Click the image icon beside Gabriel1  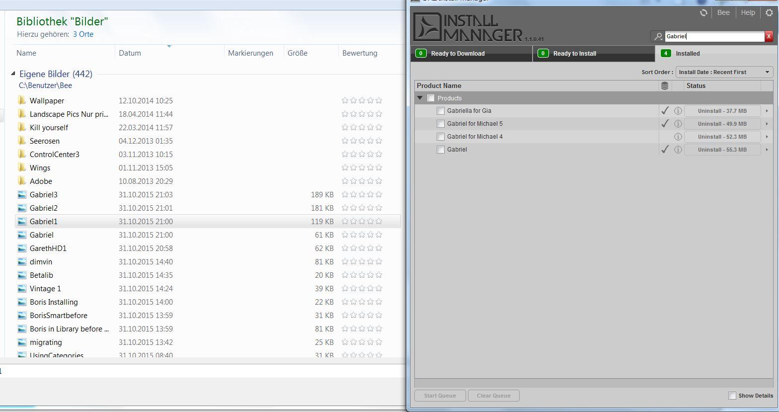[x=22, y=222]
